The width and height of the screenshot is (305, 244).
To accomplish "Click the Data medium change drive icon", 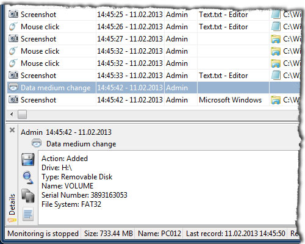I will (x=13, y=88).
